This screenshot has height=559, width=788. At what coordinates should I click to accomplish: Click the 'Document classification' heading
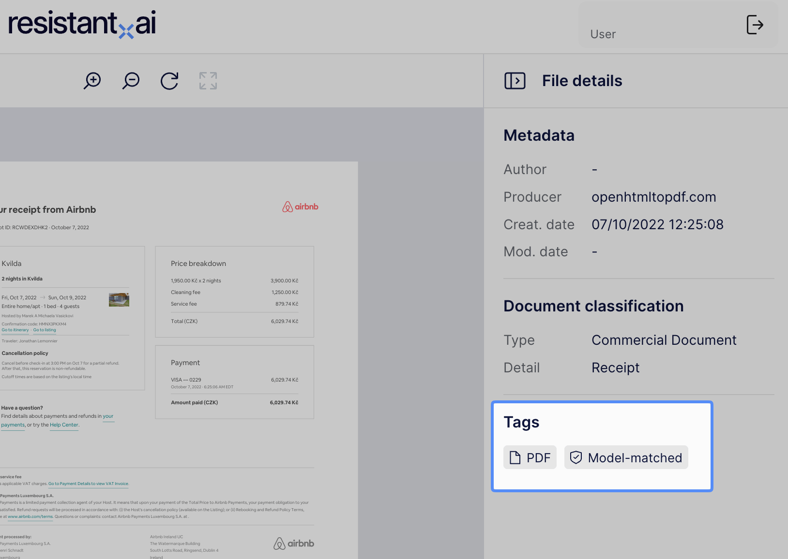(x=593, y=306)
